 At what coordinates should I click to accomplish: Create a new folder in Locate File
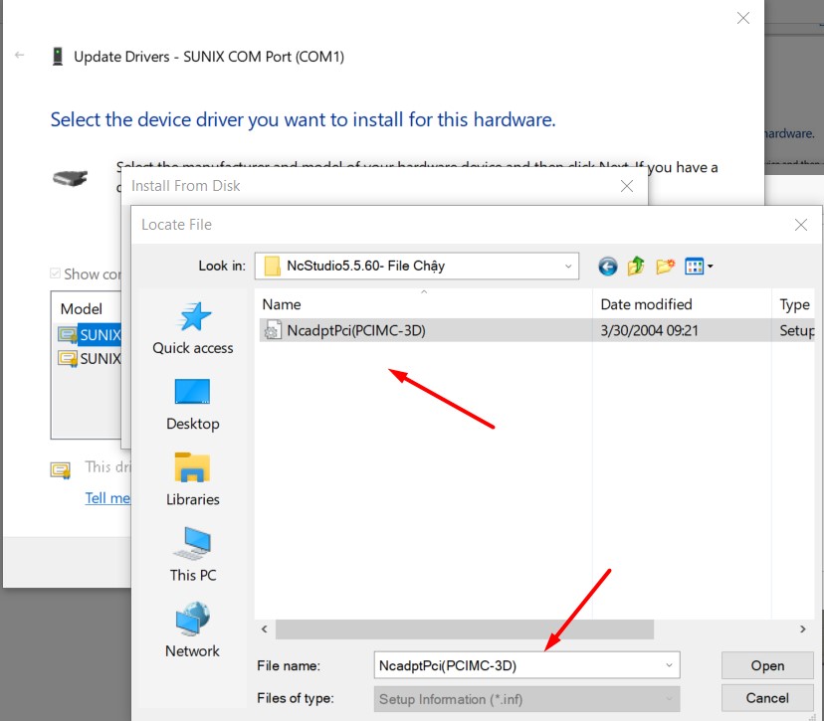click(x=665, y=267)
